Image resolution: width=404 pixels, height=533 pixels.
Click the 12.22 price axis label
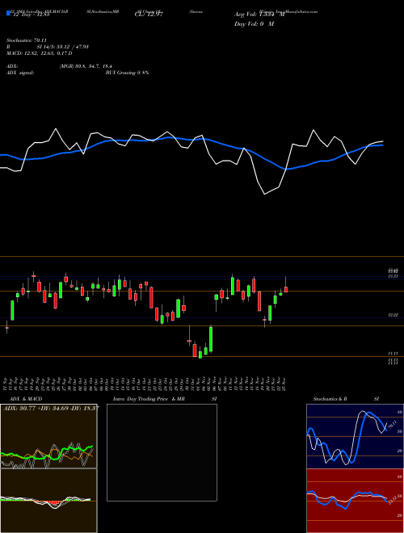coord(393,316)
